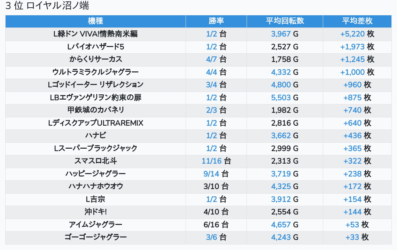Select the Lバイオハザード5 machine row

pos(95,47)
